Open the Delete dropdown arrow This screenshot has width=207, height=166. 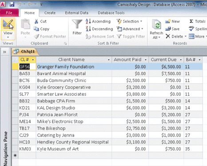[x=186, y=36]
